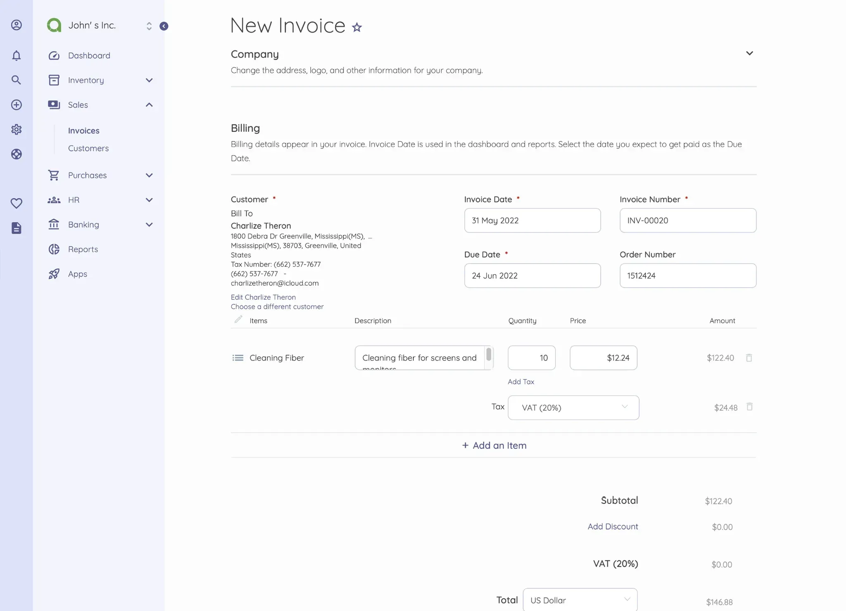This screenshot has width=846, height=611.
Task: Click the Purchases icon in sidebar
Action: click(54, 175)
